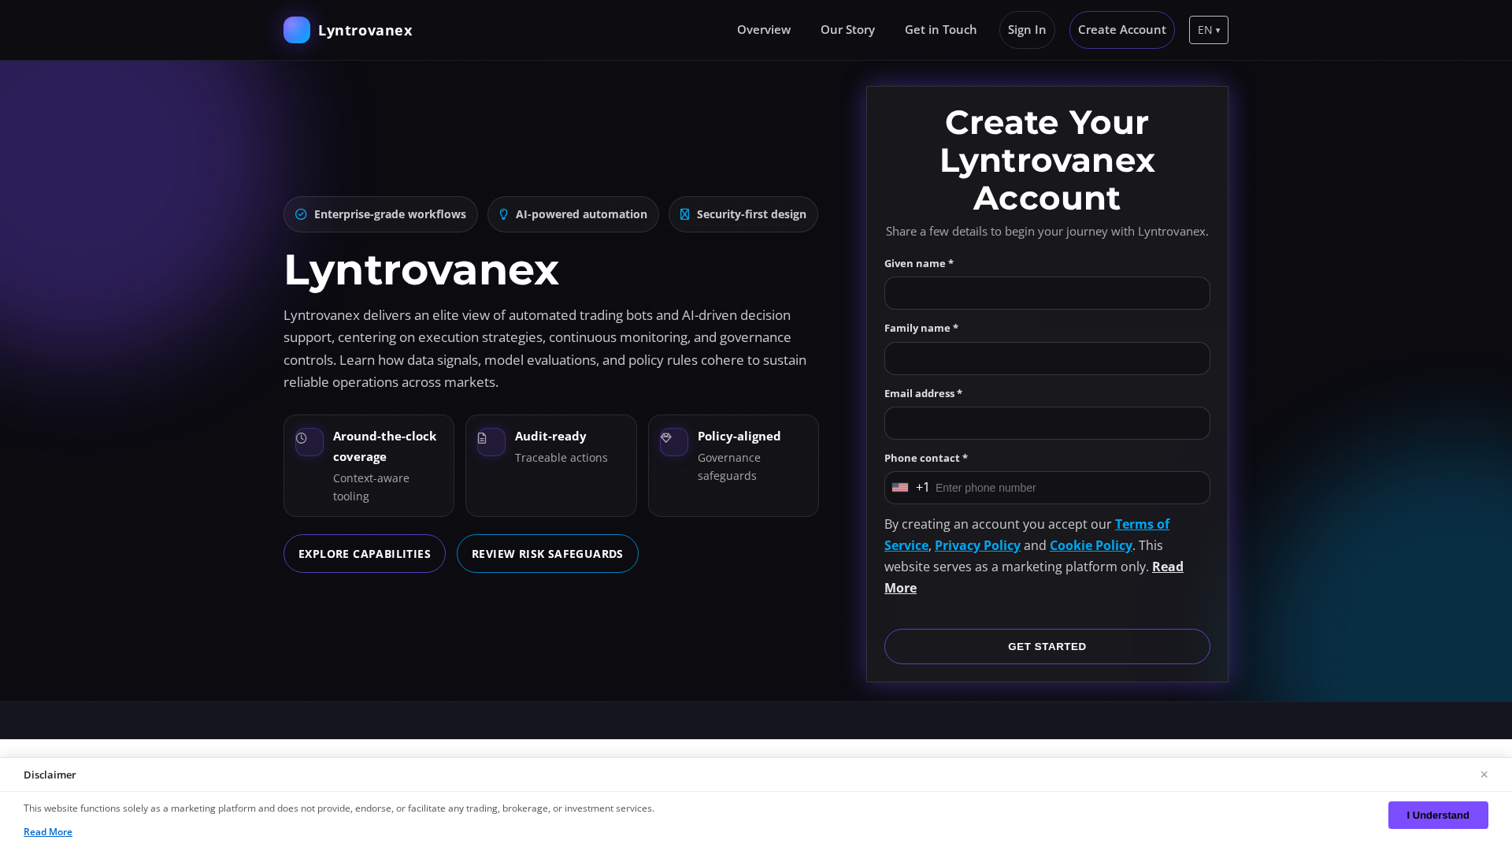Click the lightbulb icon in AI-powered automation badge
Image resolution: width=1512 pixels, height=851 pixels.
point(504,214)
